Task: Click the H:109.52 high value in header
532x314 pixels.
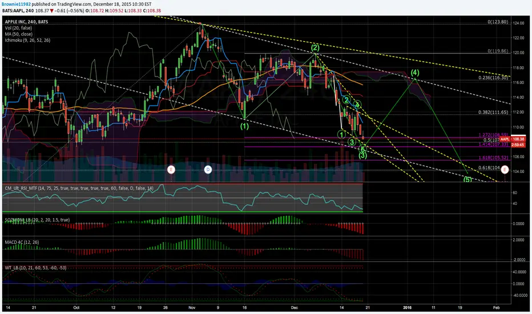Action: point(114,10)
